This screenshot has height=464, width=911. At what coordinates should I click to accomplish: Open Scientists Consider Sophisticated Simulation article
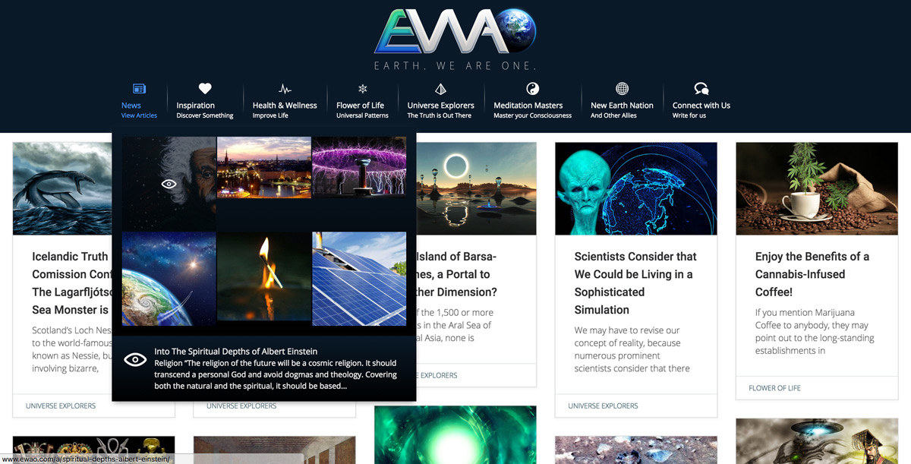coord(635,283)
